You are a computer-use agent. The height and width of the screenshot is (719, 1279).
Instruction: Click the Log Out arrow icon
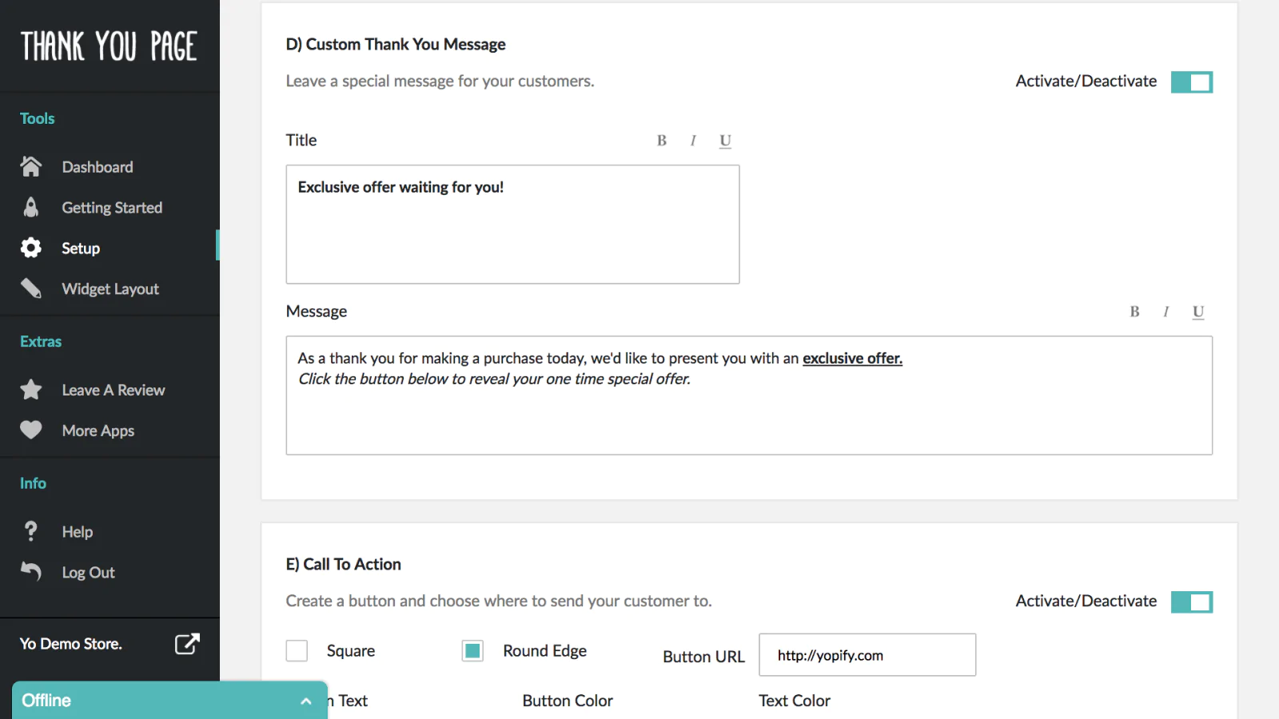click(x=31, y=571)
